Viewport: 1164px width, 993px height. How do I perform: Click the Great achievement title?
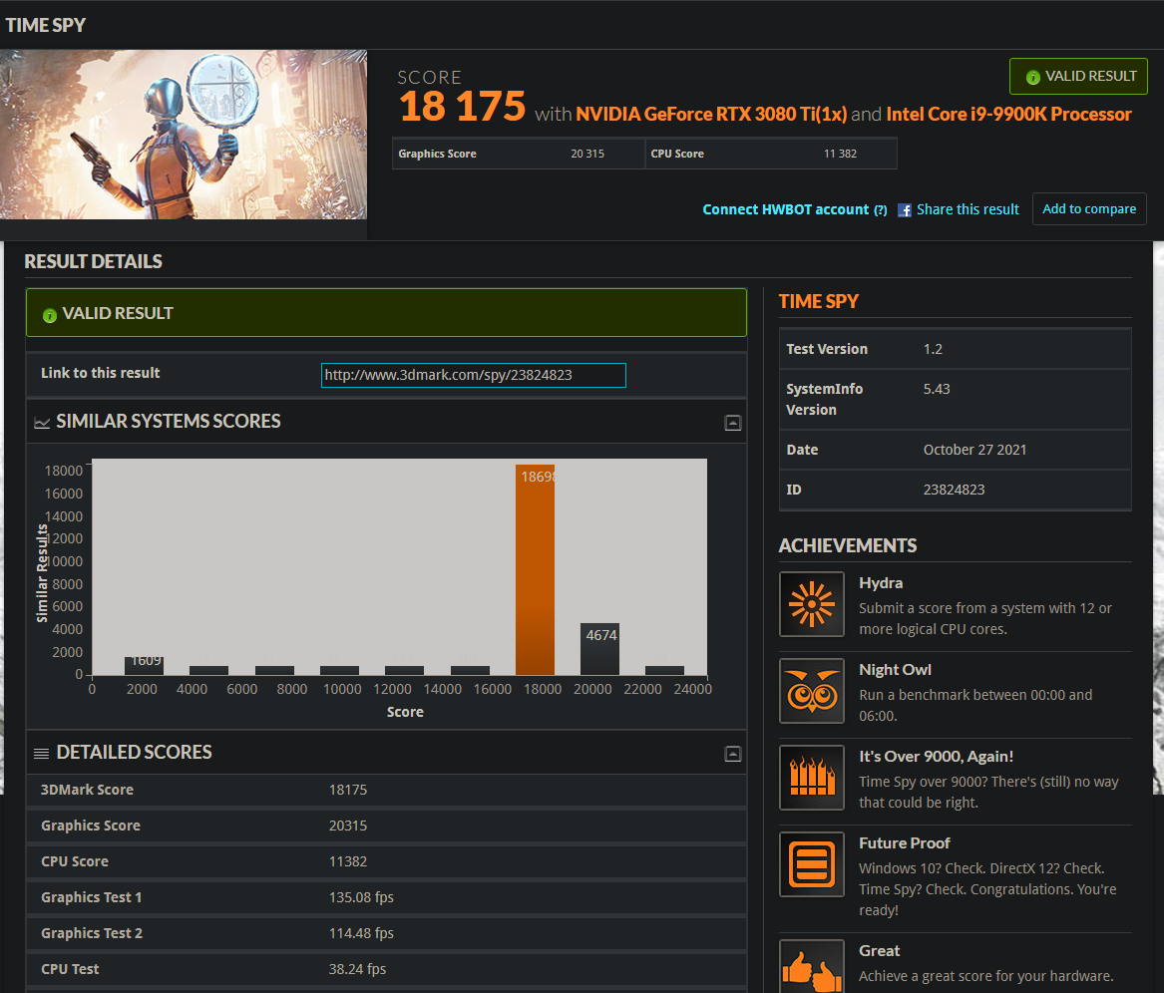point(879,951)
